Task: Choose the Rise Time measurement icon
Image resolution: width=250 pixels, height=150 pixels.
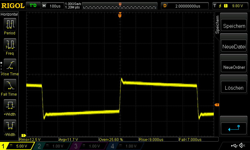Action: [9, 65]
